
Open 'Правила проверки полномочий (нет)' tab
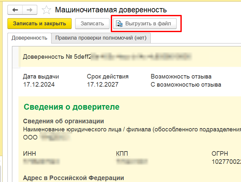pyautogui.click(x=101, y=38)
